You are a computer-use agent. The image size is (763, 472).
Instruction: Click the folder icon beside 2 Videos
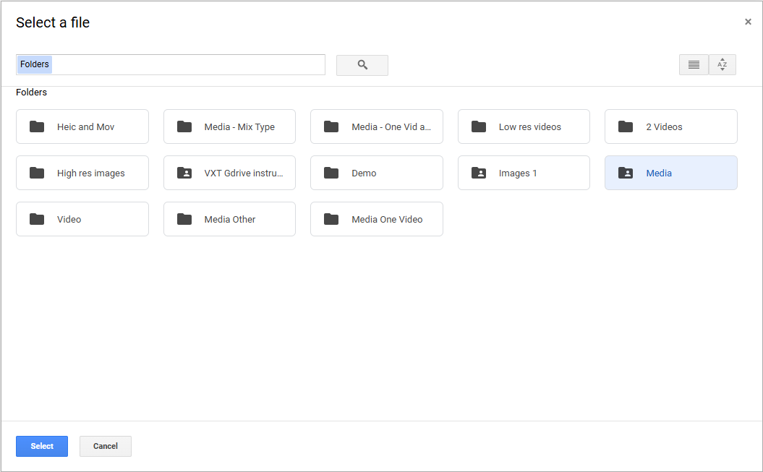coord(626,127)
